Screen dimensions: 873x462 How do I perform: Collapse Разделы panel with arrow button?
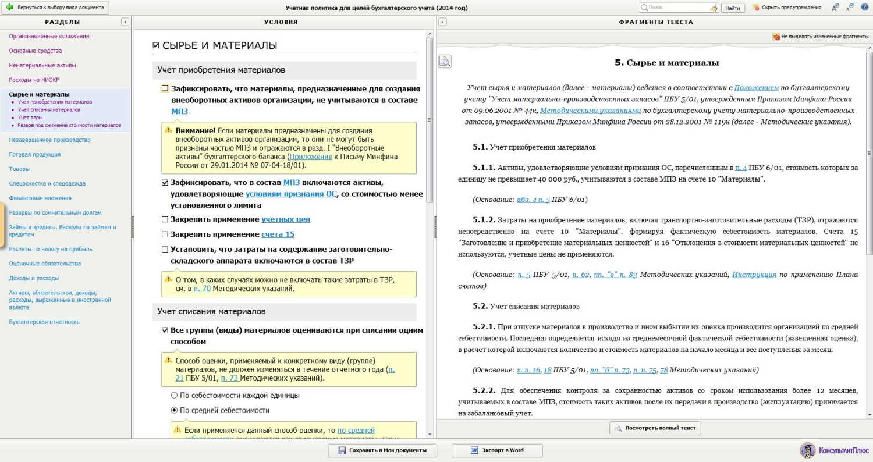coord(125,22)
